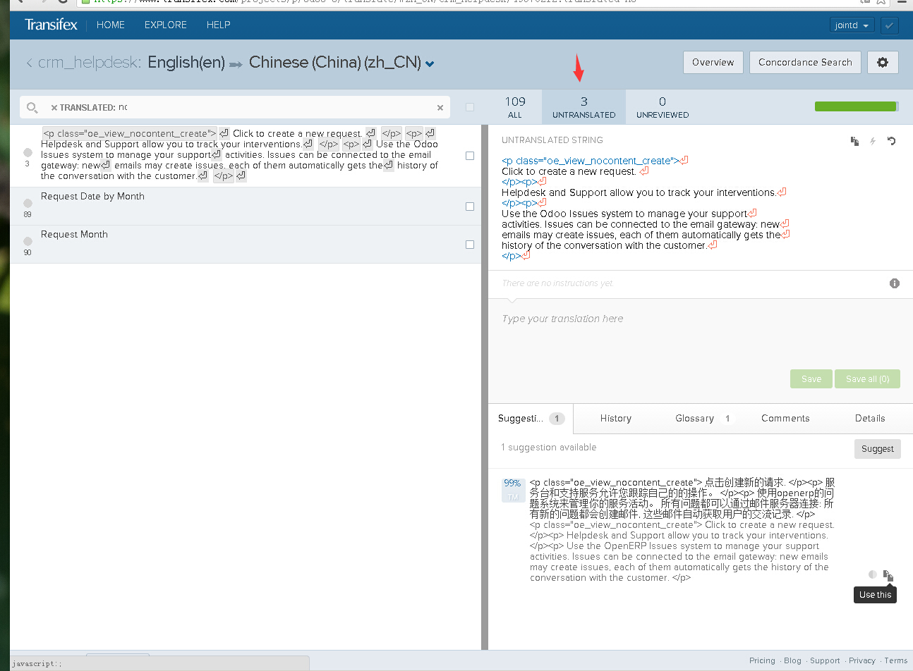The height and width of the screenshot is (671, 913).
Task: Click the machine translate lightning icon
Action: (873, 141)
